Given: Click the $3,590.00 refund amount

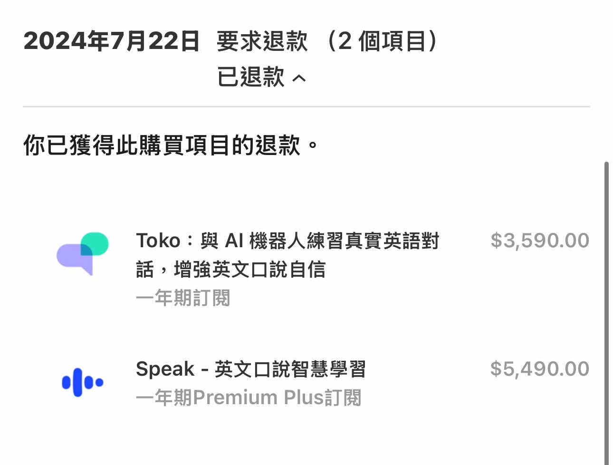Looking at the screenshot, I should click(539, 241).
